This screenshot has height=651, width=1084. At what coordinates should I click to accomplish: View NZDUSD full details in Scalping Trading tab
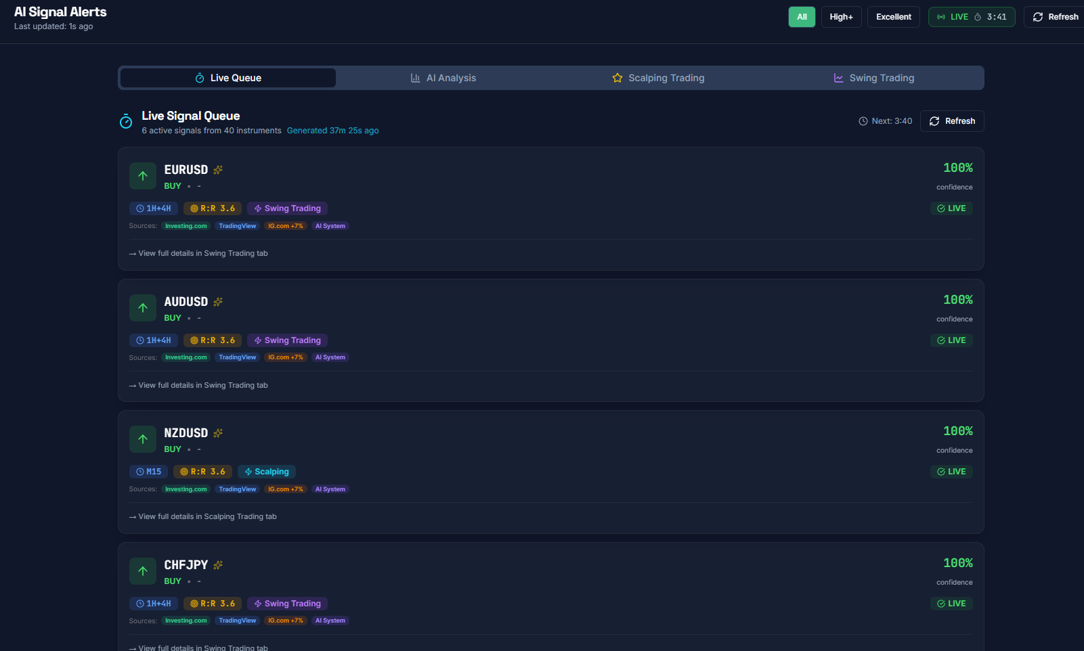(203, 516)
